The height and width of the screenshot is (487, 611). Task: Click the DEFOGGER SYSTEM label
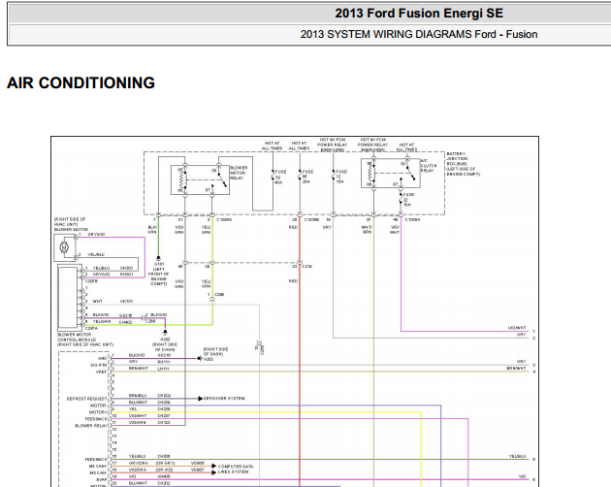(x=224, y=399)
